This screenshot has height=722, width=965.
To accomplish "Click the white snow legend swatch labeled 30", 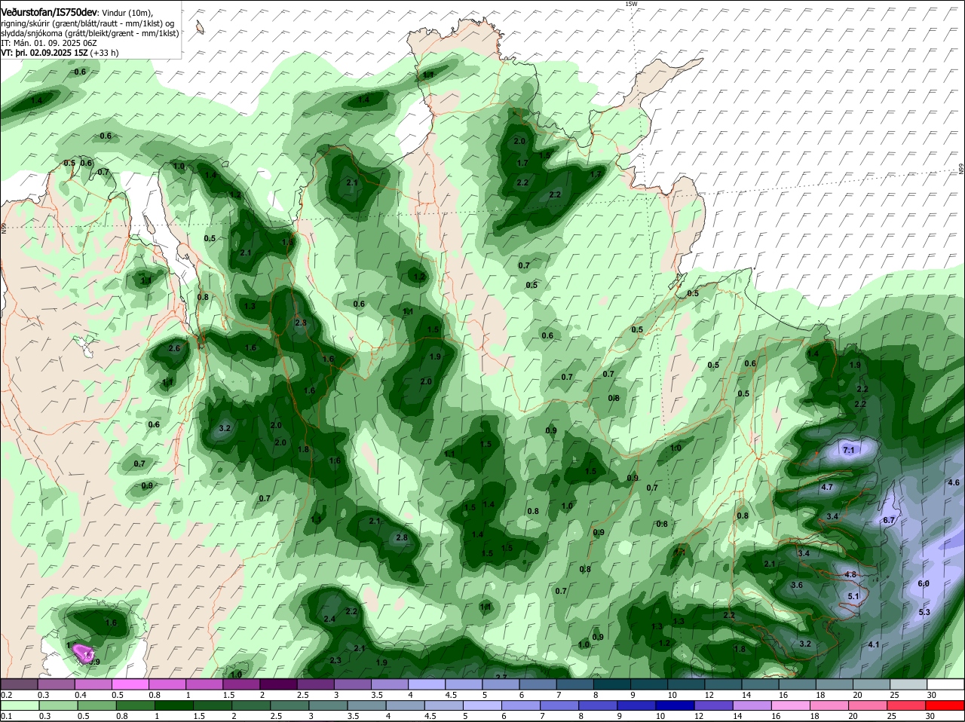I will (945, 684).
